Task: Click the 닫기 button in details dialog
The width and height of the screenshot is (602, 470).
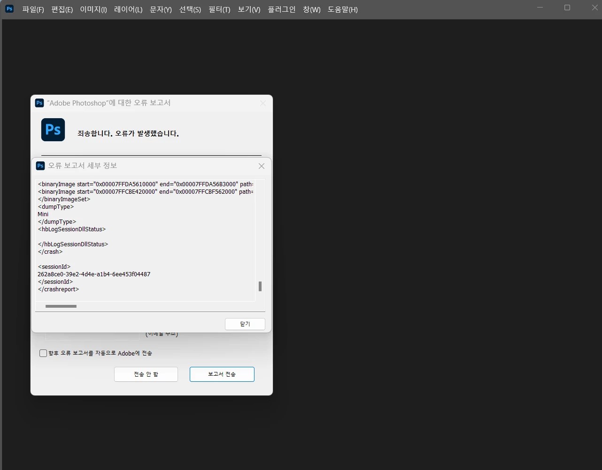Action: click(x=245, y=324)
